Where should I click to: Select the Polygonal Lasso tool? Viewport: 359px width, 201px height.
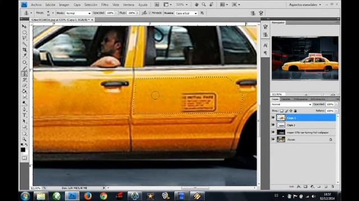pyautogui.click(x=24, y=38)
